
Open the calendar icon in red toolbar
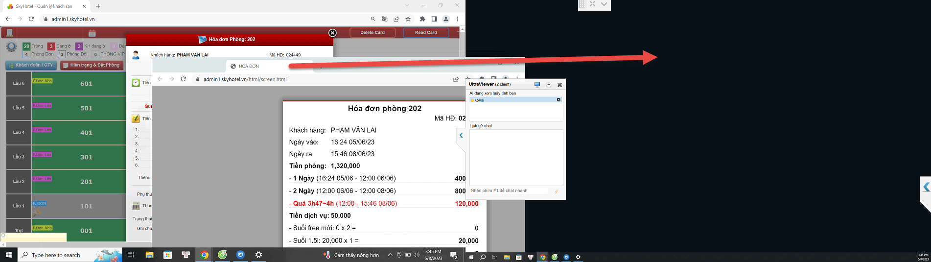point(92,33)
